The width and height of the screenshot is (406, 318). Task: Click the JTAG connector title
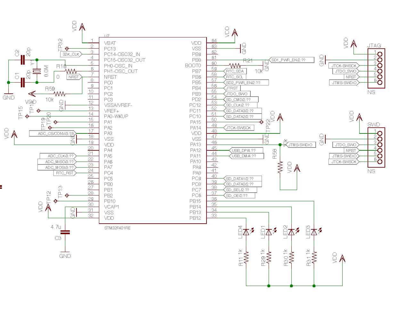coord(374,45)
